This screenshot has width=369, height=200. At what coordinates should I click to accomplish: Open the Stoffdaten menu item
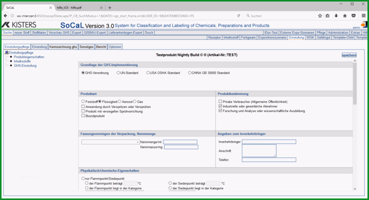[x=39, y=33]
